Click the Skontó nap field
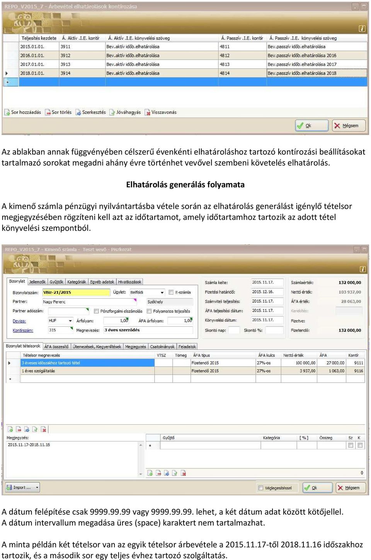This screenshot has height=560, width=371. (233, 330)
